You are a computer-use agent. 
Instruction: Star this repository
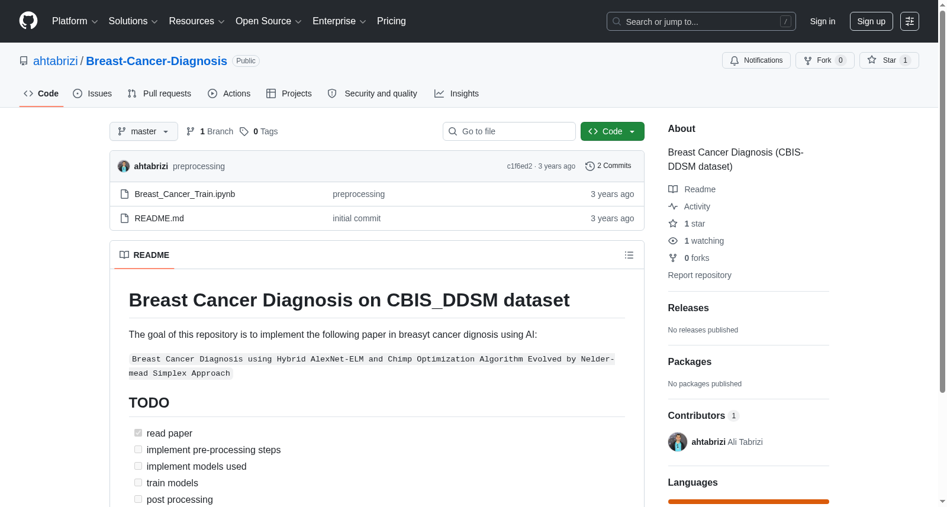coord(888,60)
